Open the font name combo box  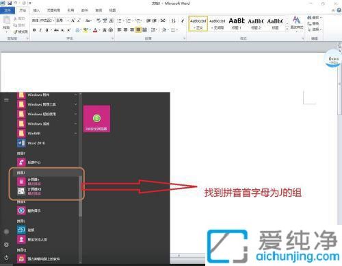coord(43,21)
